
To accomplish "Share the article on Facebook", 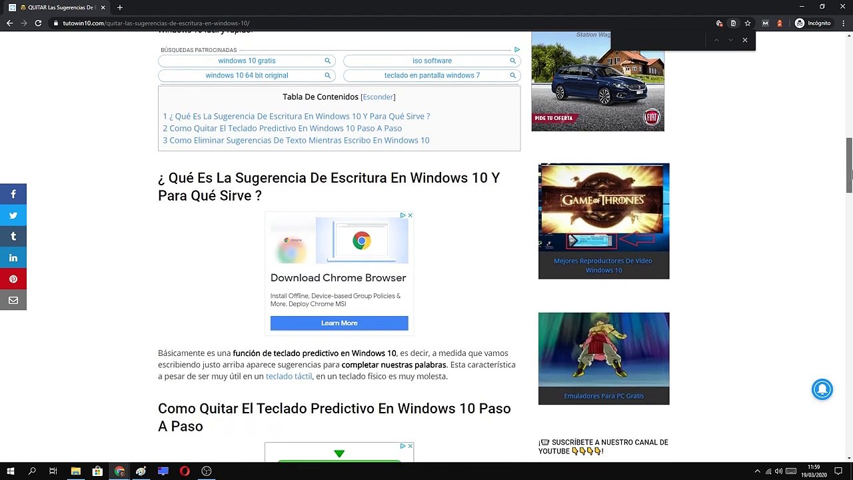I will (x=13, y=194).
